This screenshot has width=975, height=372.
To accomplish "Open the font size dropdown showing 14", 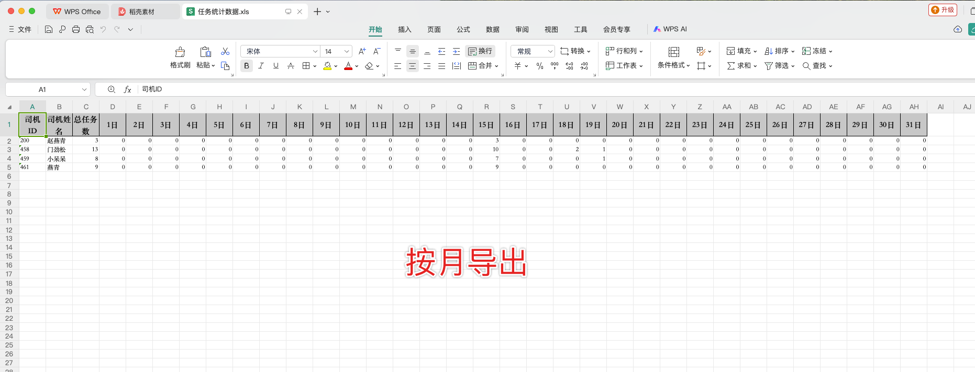I will [x=347, y=51].
